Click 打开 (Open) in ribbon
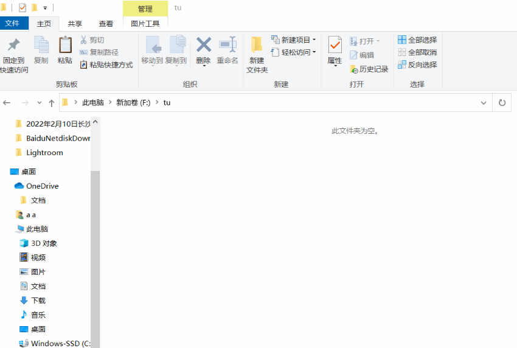Screen dimensions: 517x348 coord(362,41)
